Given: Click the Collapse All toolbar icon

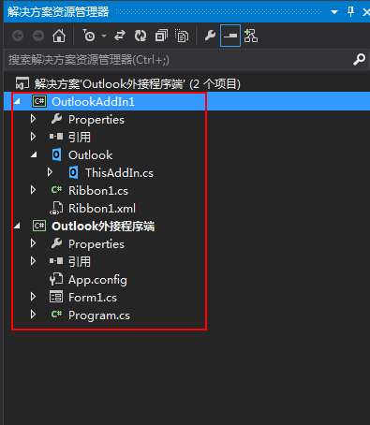Looking at the screenshot, I should tap(161, 36).
